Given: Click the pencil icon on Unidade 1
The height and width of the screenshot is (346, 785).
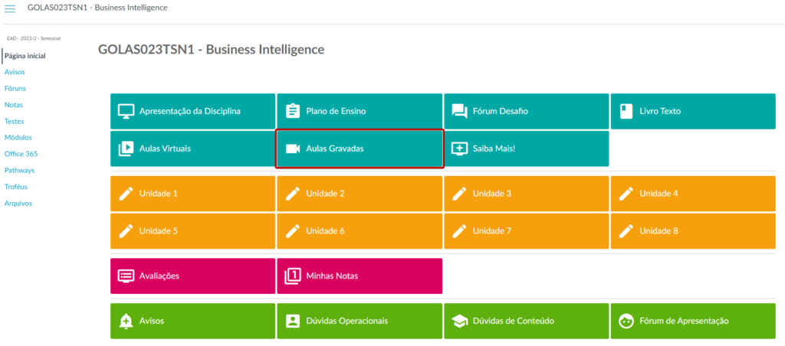Looking at the screenshot, I should [126, 194].
